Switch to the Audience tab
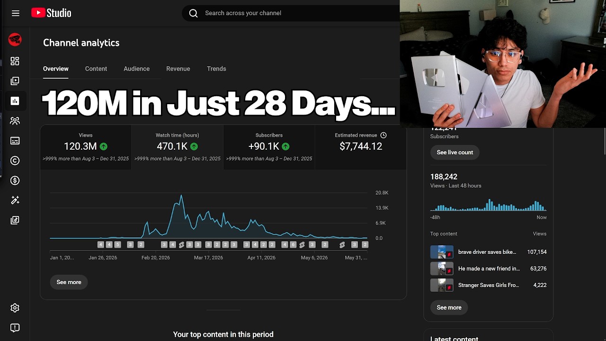 [x=136, y=69]
